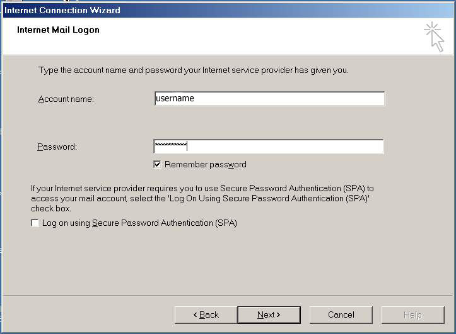This screenshot has height=334, width=456.
Task: Click the masked asterisks in the password box
Action: point(171,146)
